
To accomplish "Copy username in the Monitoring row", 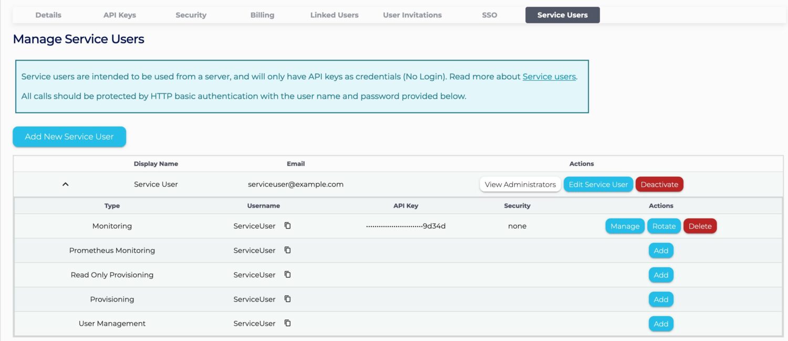I will tap(287, 226).
